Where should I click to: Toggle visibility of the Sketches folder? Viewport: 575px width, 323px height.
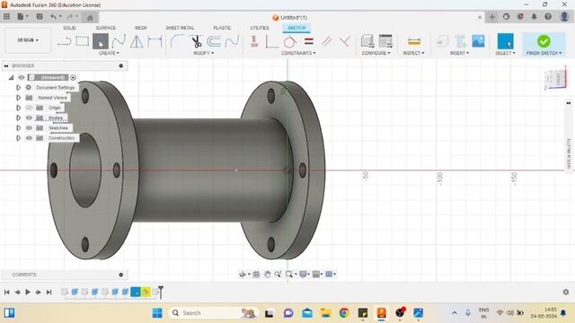coord(29,127)
